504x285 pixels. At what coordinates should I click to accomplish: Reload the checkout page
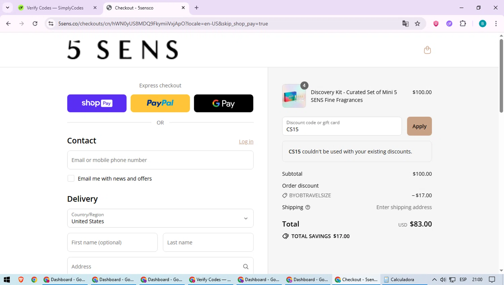pyautogui.click(x=35, y=24)
